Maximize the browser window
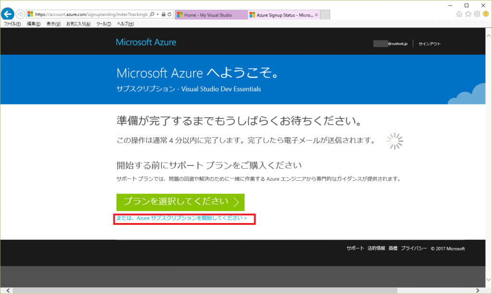 [467, 5]
